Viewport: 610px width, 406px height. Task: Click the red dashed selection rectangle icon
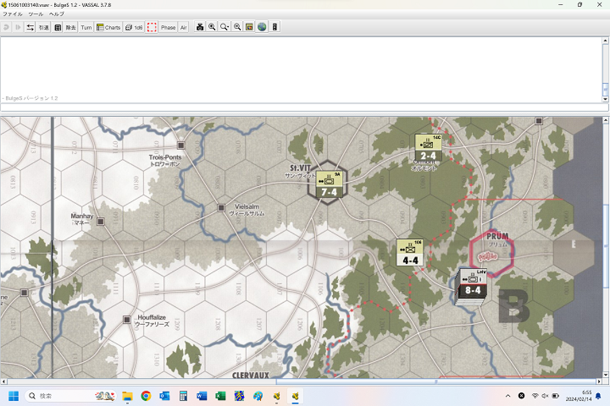(x=152, y=27)
